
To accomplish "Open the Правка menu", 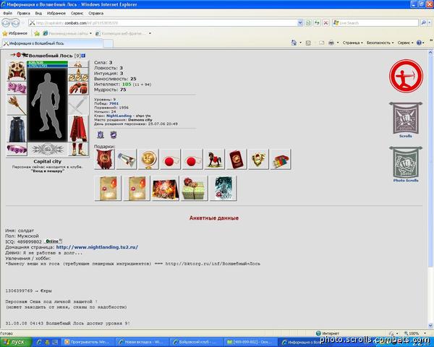I will (x=24, y=13).
